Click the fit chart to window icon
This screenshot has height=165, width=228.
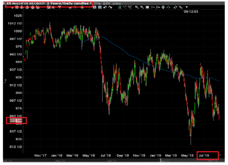click(x=147, y=7)
